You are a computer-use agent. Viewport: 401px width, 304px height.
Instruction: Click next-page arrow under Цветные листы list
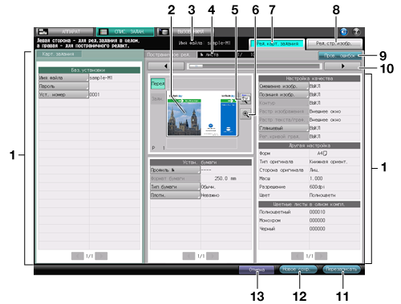click(x=321, y=256)
